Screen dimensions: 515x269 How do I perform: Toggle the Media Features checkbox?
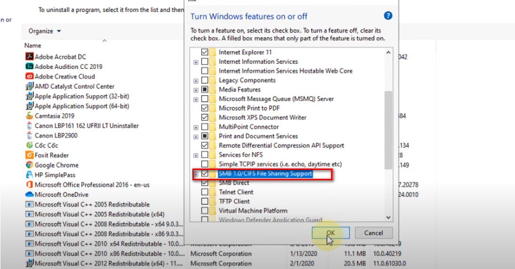click(x=205, y=90)
